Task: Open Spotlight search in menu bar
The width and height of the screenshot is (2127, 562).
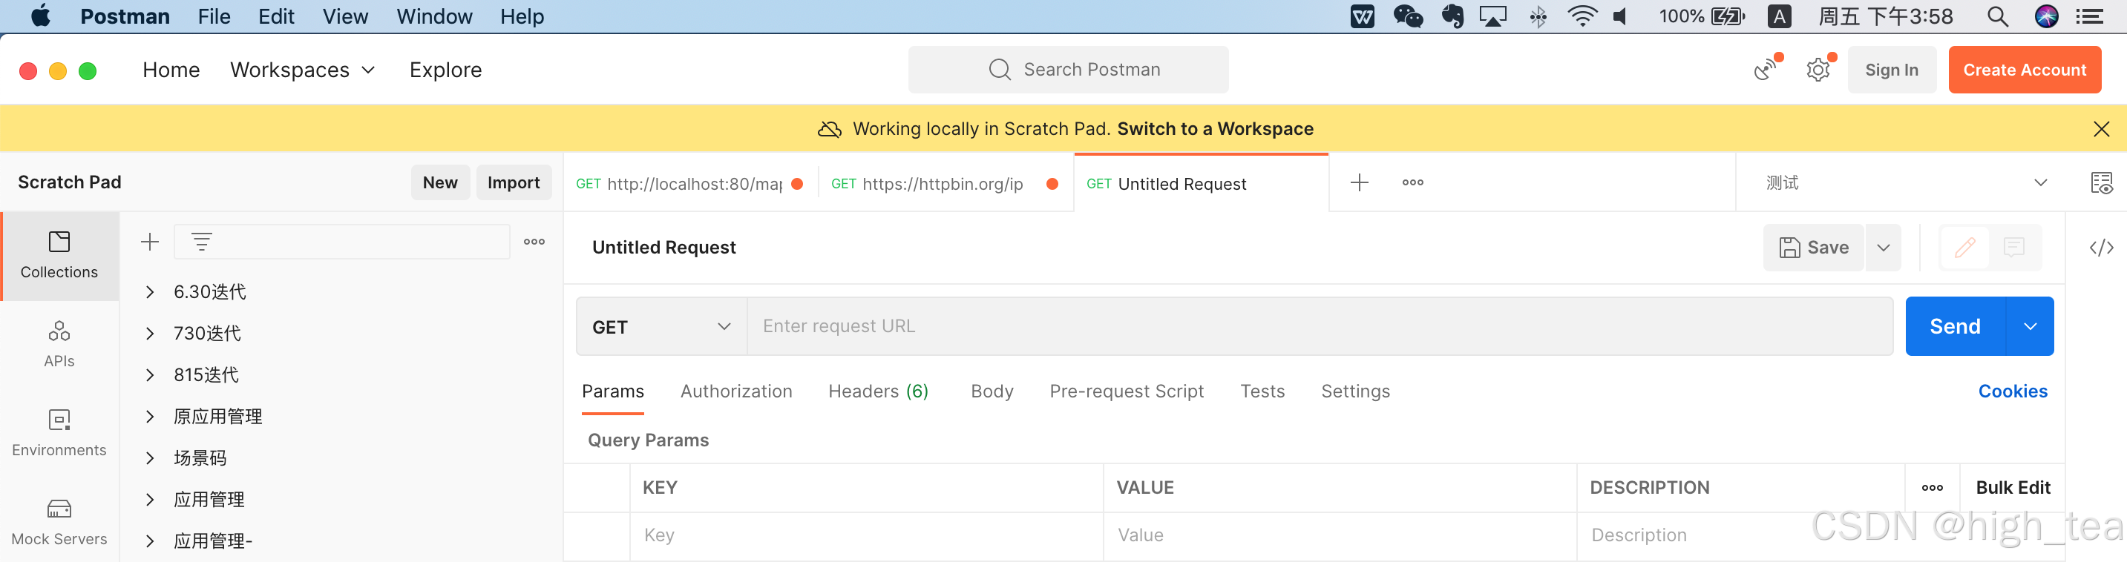Action: click(x=1996, y=16)
